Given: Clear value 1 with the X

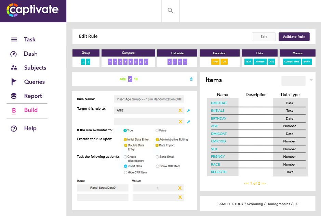Looking at the screenshot, I should coord(180,188).
